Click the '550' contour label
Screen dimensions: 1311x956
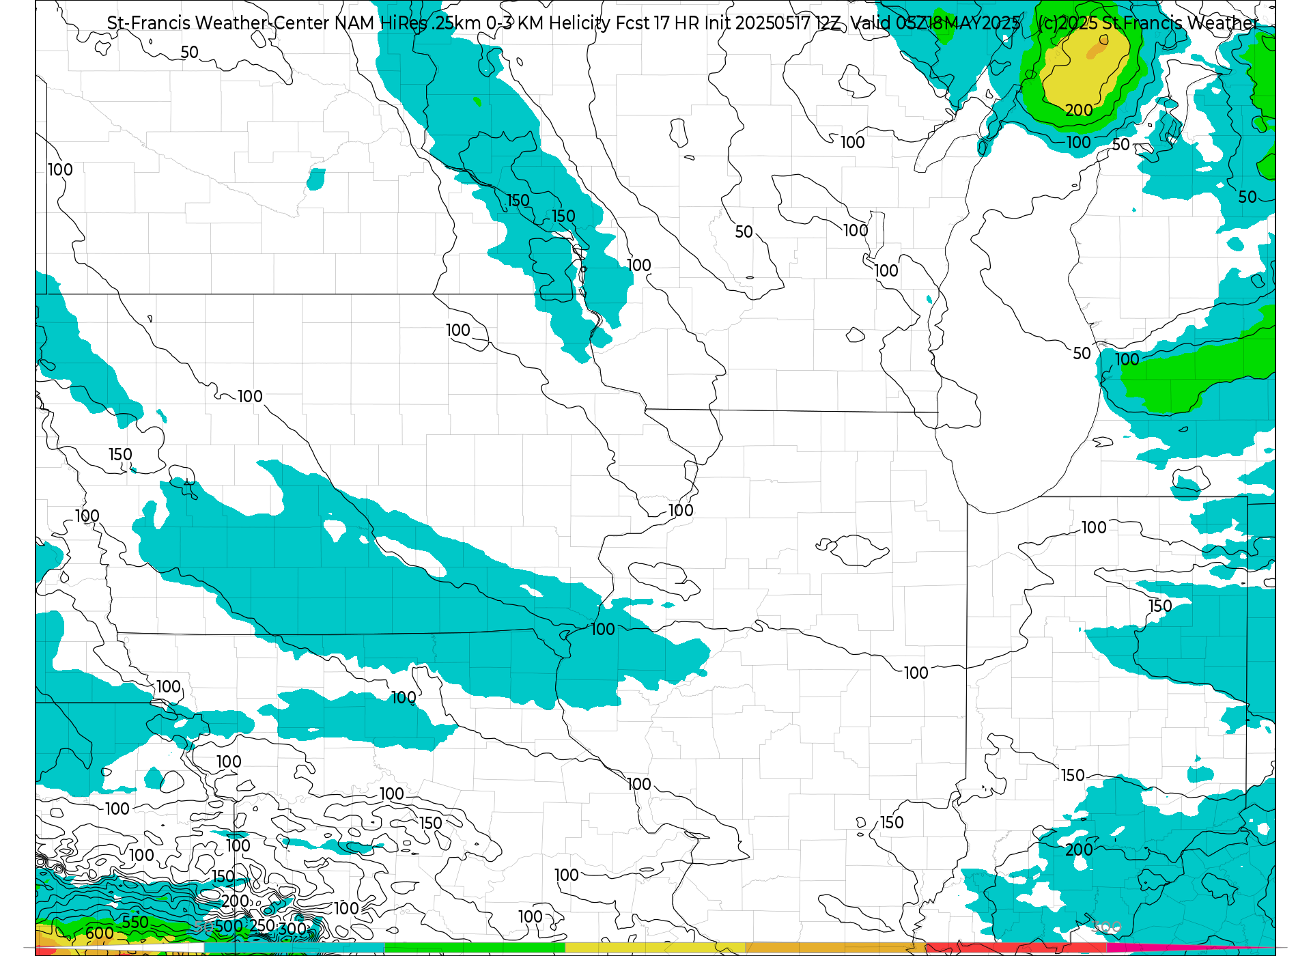pos(135,923)
